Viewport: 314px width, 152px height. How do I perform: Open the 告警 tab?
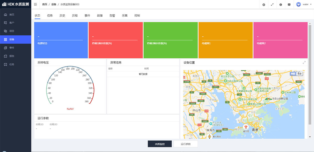click(x=112, y=16)
